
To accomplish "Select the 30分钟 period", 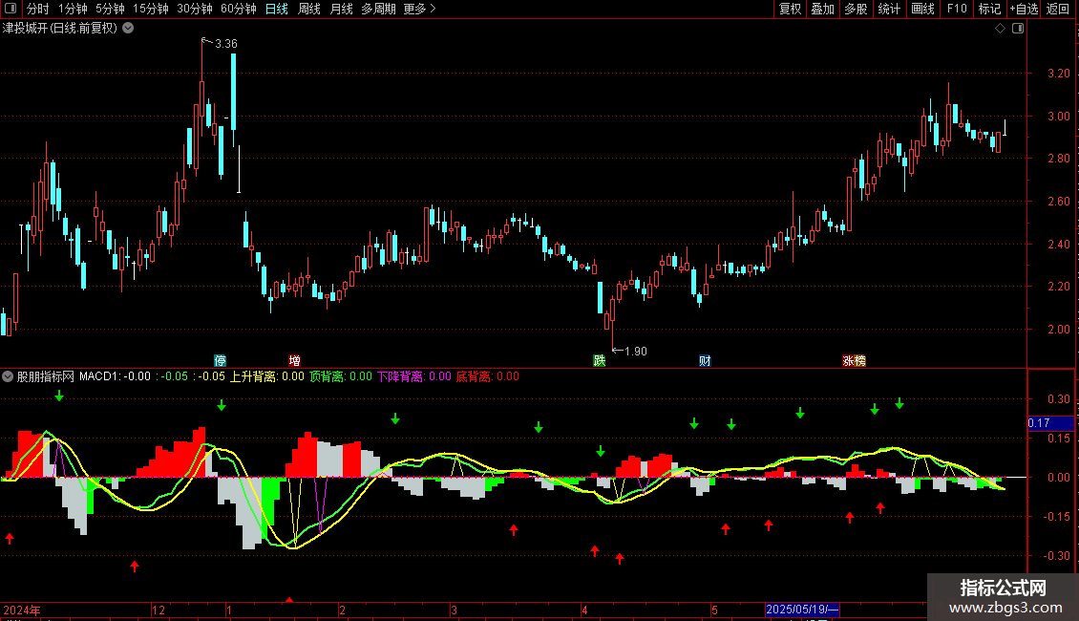I will [195, 9].
